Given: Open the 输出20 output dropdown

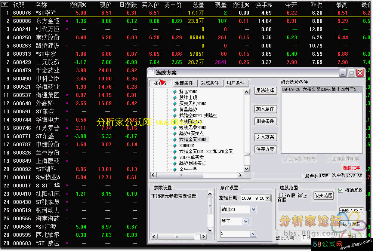Looking at the screenshot, I should click(x=253, y=209).
